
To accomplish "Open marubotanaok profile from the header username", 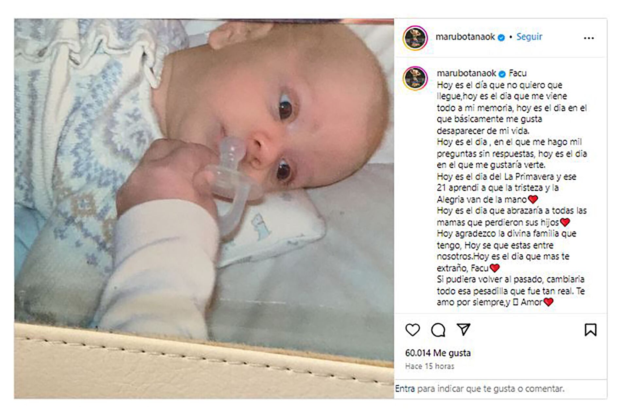I will (465, 37).
